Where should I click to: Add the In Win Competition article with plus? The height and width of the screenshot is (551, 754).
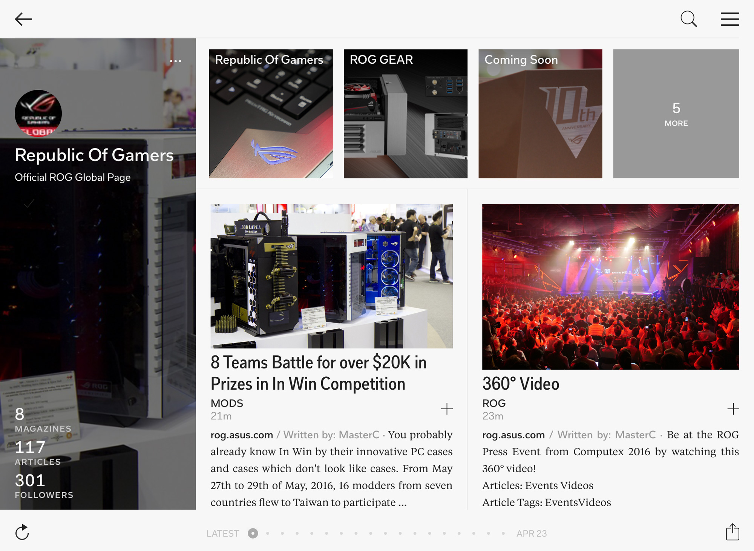(x=447, y=409)
